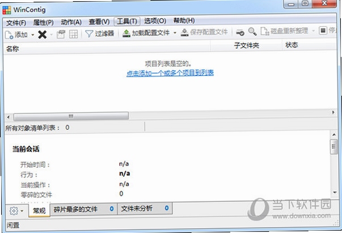Click the magnifier analyze icon
Viewport: 342px width, 233px height.
pos(252,32)
